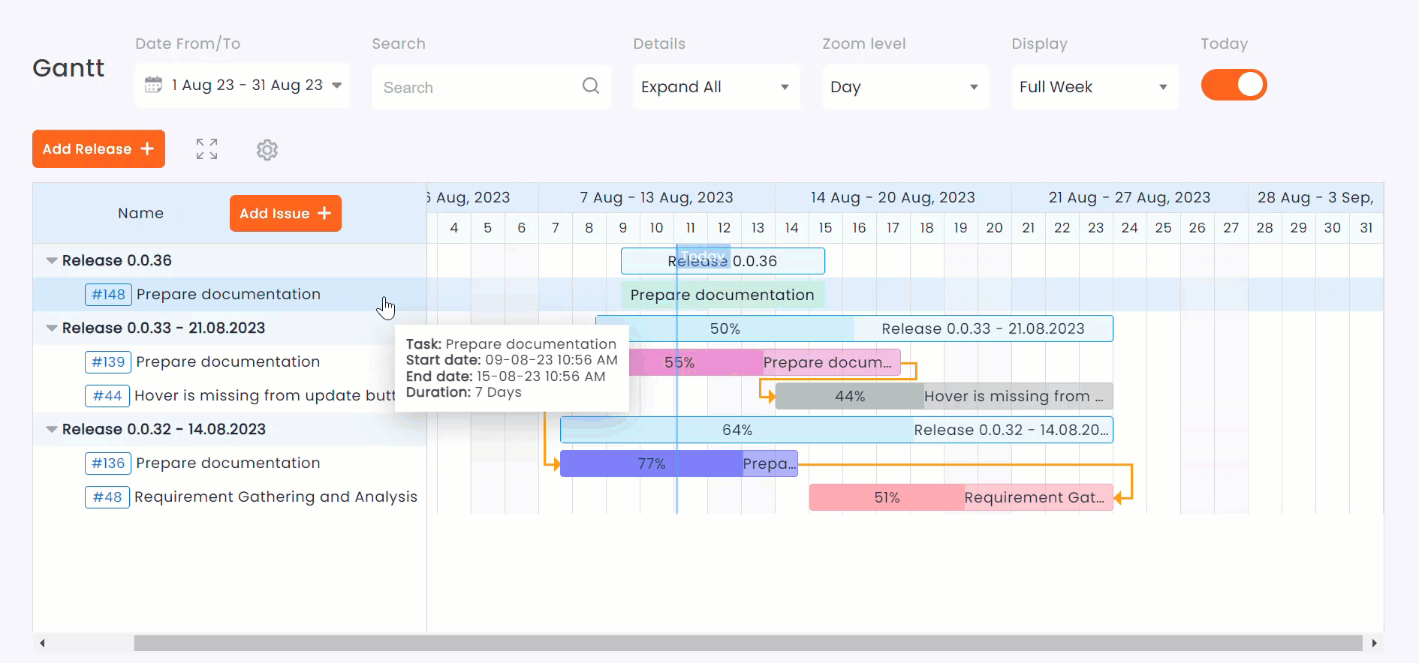Open issue #44 tag

click(107, 396)
